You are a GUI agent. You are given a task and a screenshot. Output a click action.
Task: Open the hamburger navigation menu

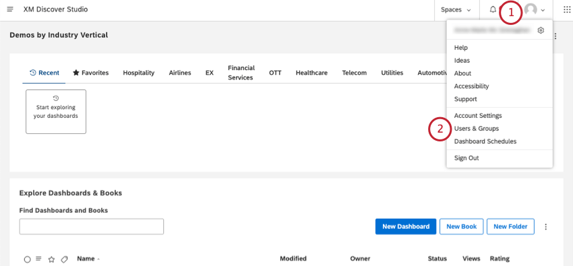(x=10, y=9)
